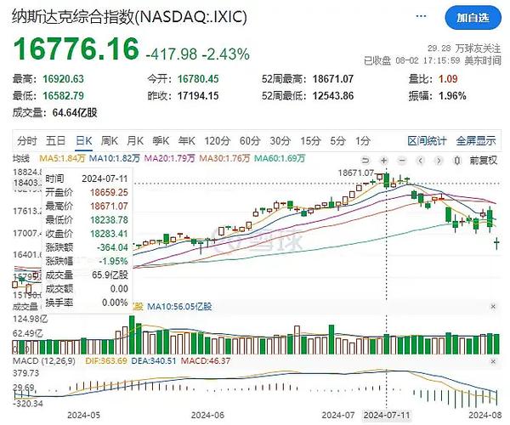Switch chart to 30分 interval
Image resolution: width=510 pixels, height=425 pixels.
(280, 141)
